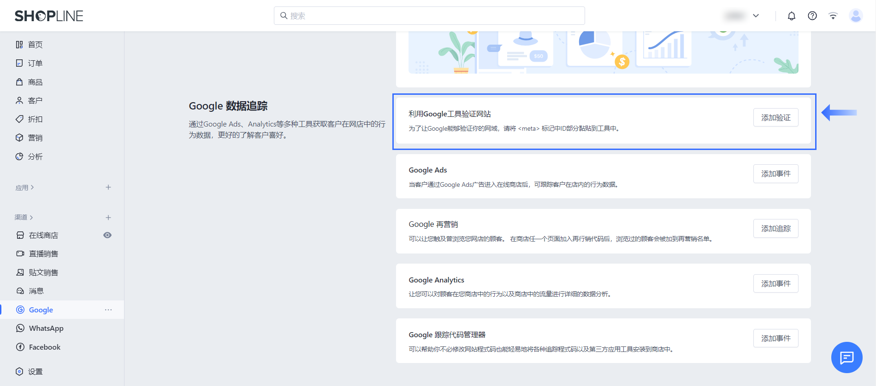Click the 设置 settings gear icon
This screenshot has height=386, width=876.
point(19,371)
